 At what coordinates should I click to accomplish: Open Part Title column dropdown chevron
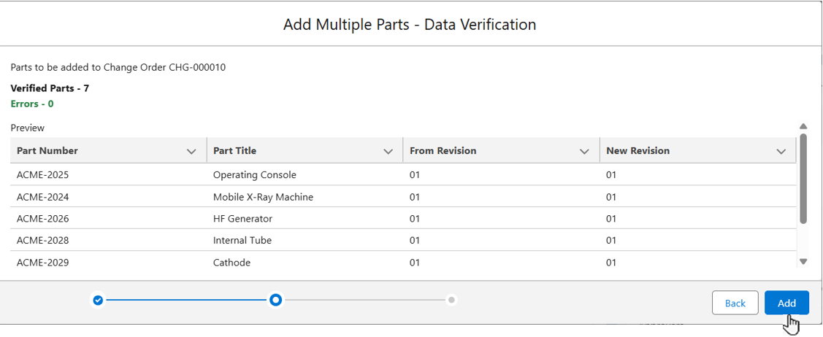coord(388,152)
